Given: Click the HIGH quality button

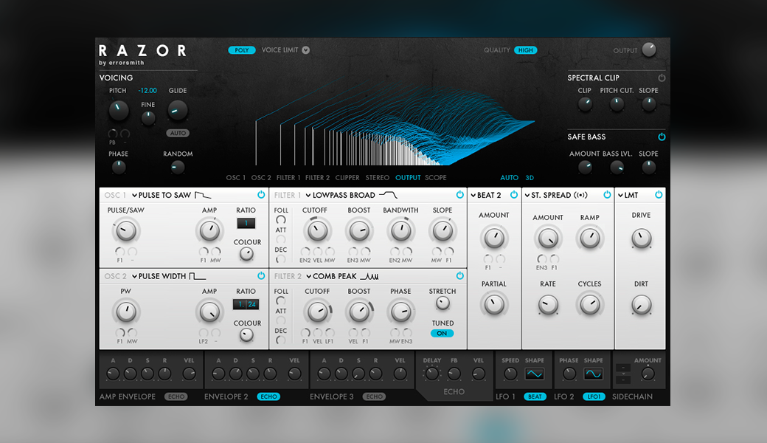Looking at the screenshot, I should tap(525, 50).
